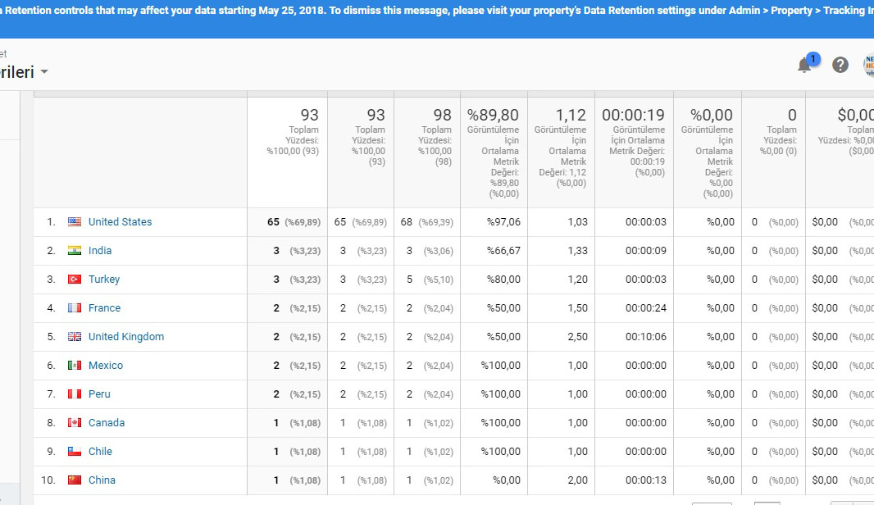This screenshot has width=874, height=505.
Task: Select the India session duration 00:00:09
Action: click(645, 250)
